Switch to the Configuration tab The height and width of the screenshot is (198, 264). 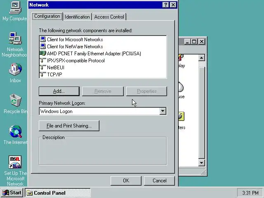[x=47, y=16]
